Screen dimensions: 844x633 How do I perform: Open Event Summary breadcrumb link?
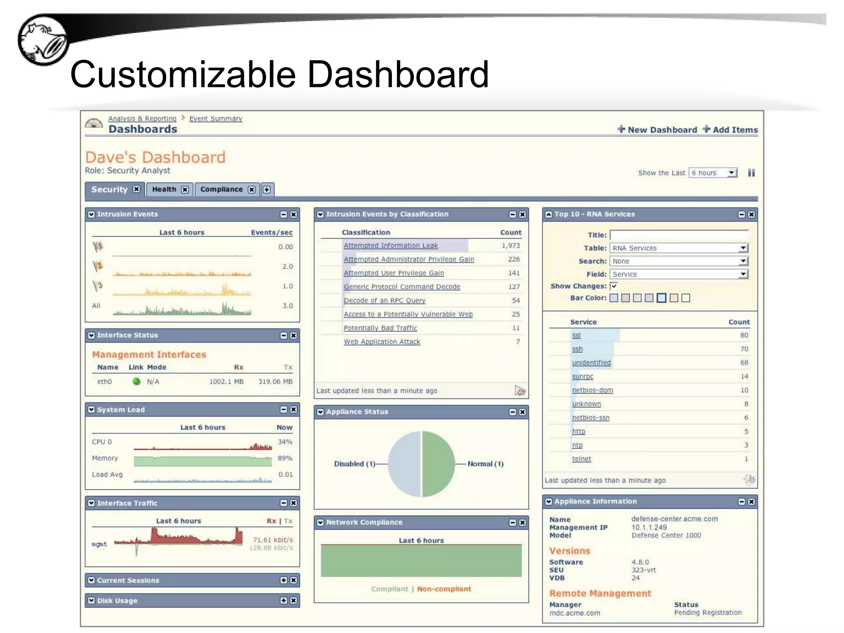click(x=216, y=119)
